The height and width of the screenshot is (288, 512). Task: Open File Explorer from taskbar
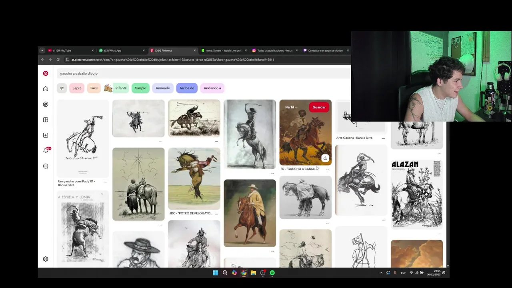(x=253, y=273)
